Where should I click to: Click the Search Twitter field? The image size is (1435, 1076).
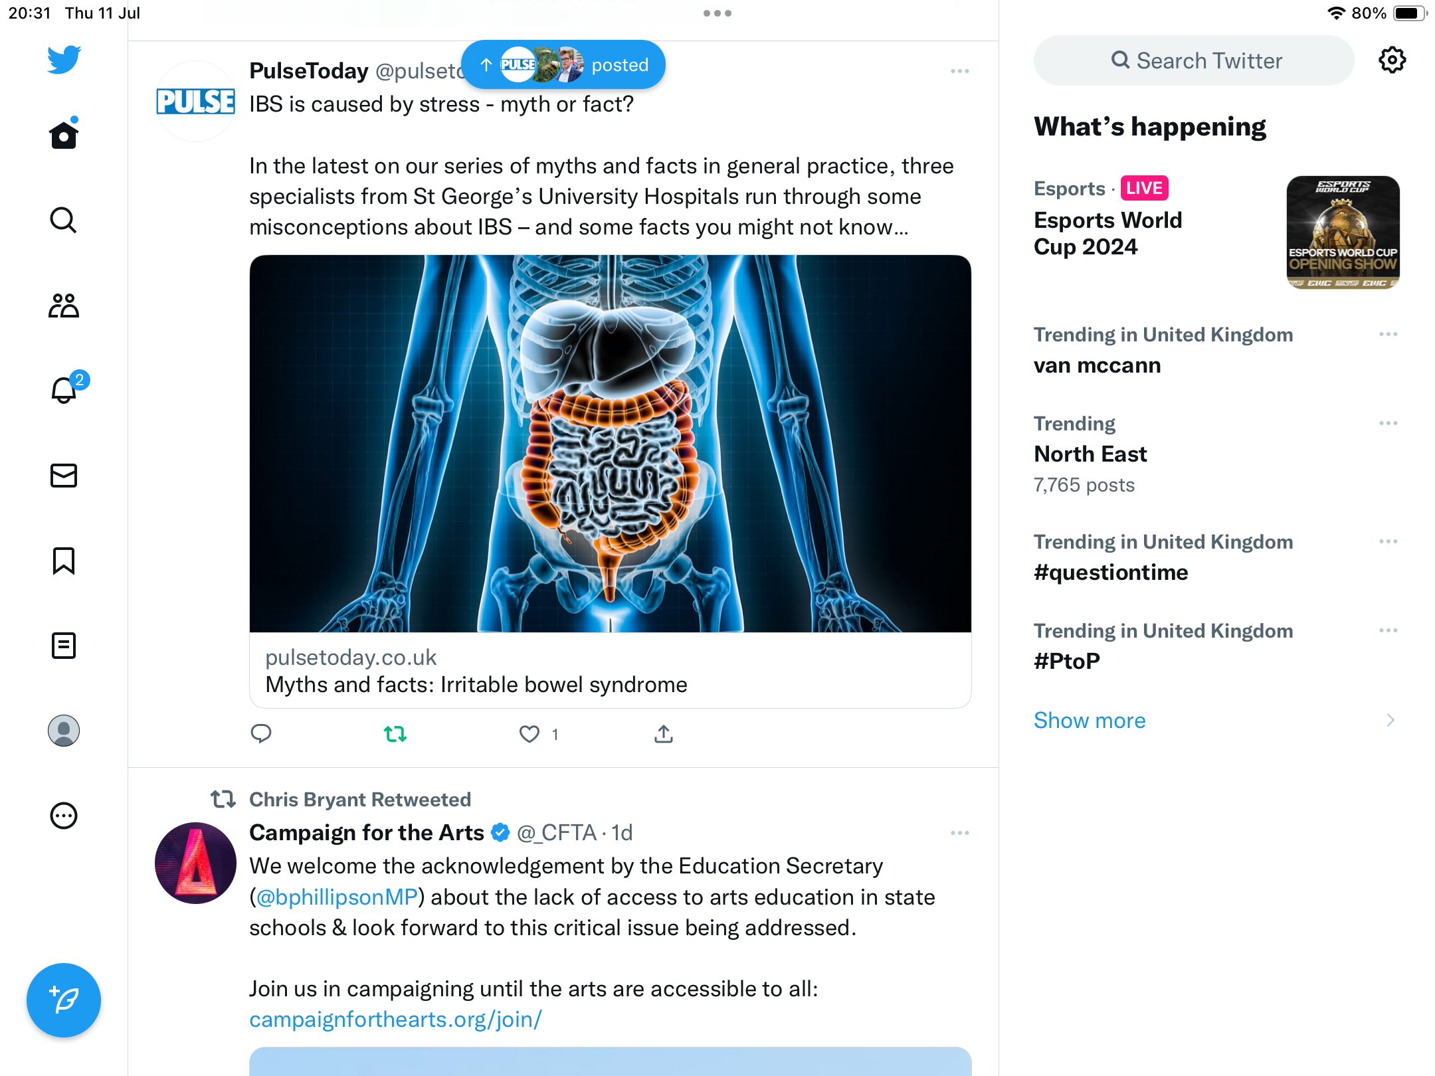pos(1195,60)
